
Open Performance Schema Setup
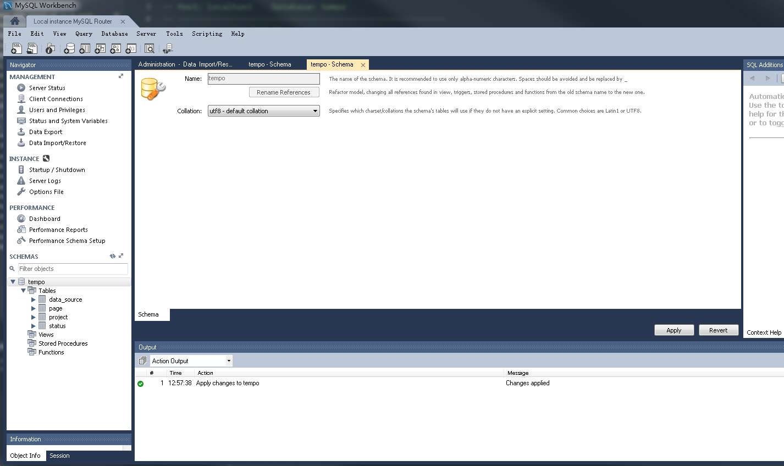click(x=67, y=241)
